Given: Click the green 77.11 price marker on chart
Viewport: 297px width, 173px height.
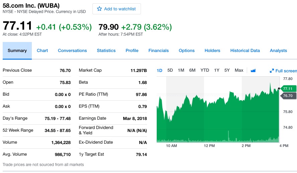Looking at the screenshot, I should coord(289,89).
